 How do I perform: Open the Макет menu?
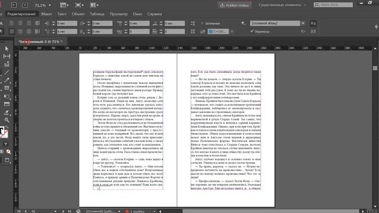pyautogui.click(x=46, y=14)
